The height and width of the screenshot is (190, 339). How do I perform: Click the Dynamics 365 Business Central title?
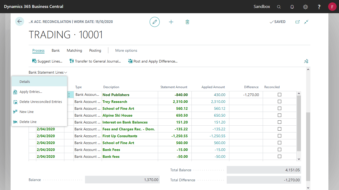34,6
